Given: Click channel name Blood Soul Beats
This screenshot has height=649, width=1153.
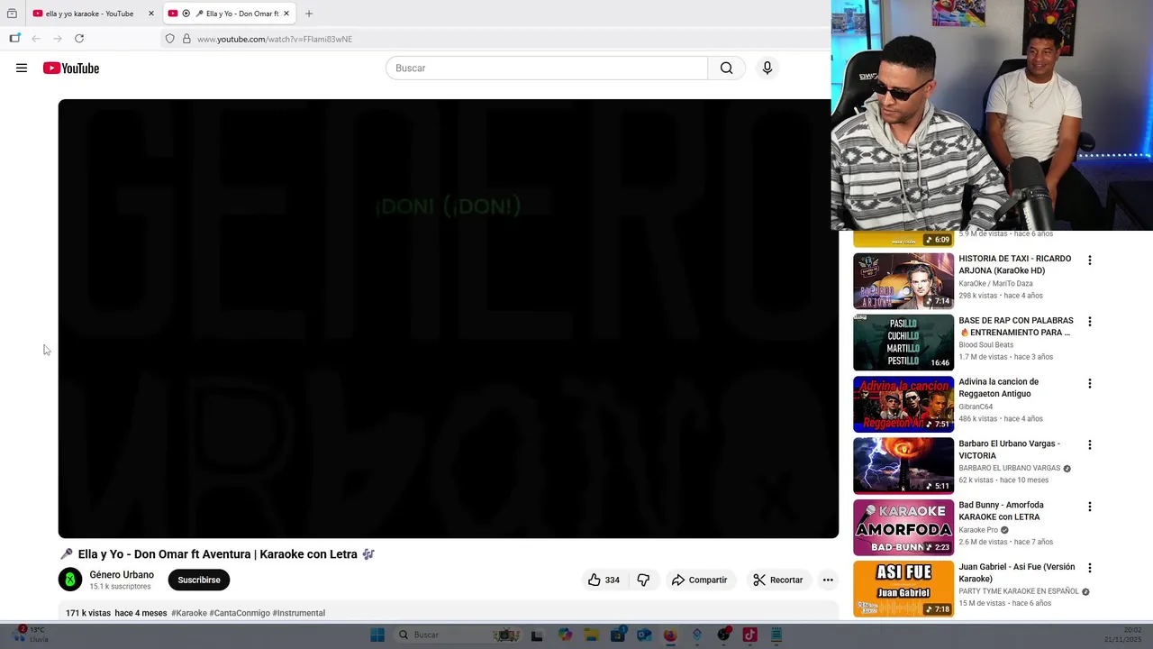Looking at the screenshot, I should click(985, 345).
